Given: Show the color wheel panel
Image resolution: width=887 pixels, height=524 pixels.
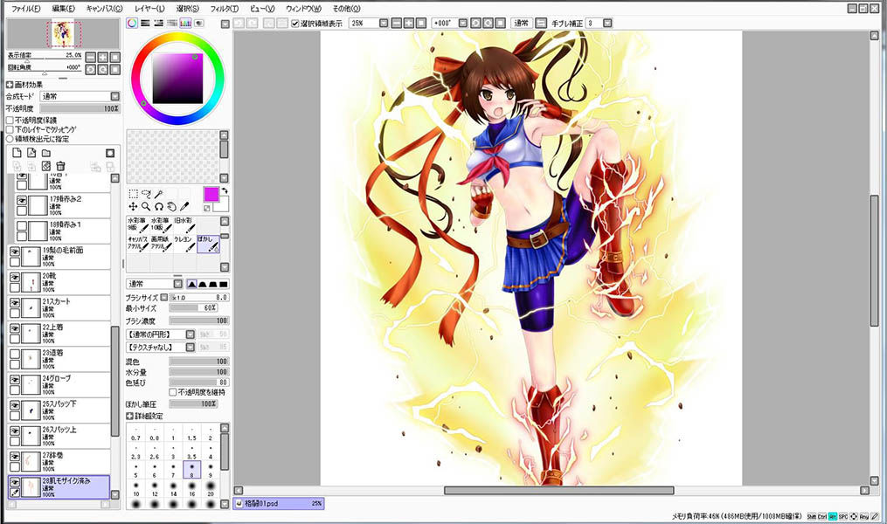Looking at the screenshot, I should [x=132, y=24].
